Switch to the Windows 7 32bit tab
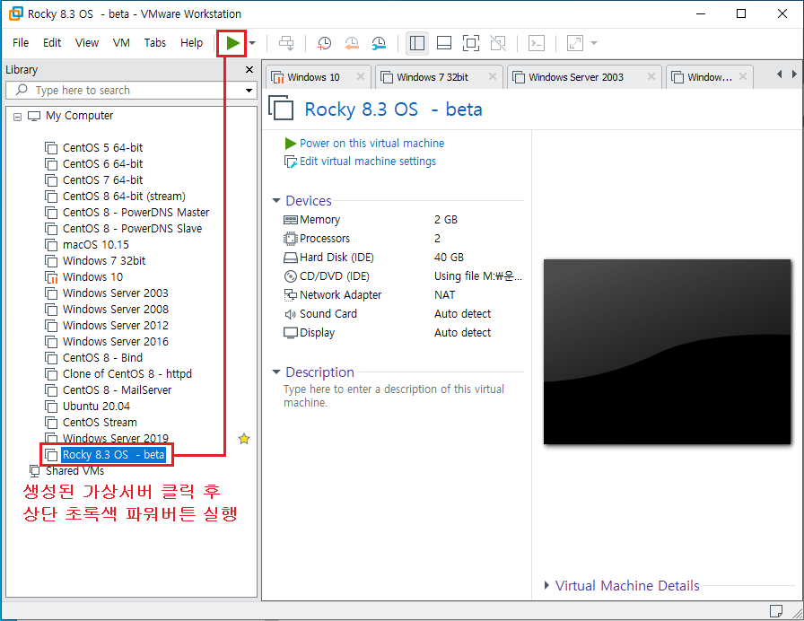The height and width of the screenshot is (621, 804). pos(433,77)
